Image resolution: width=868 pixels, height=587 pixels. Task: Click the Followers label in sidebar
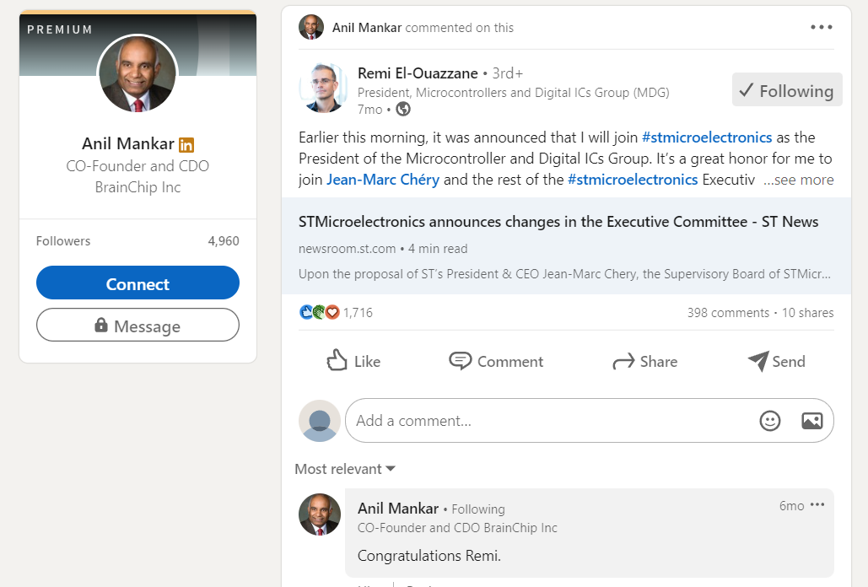(63, 241)
